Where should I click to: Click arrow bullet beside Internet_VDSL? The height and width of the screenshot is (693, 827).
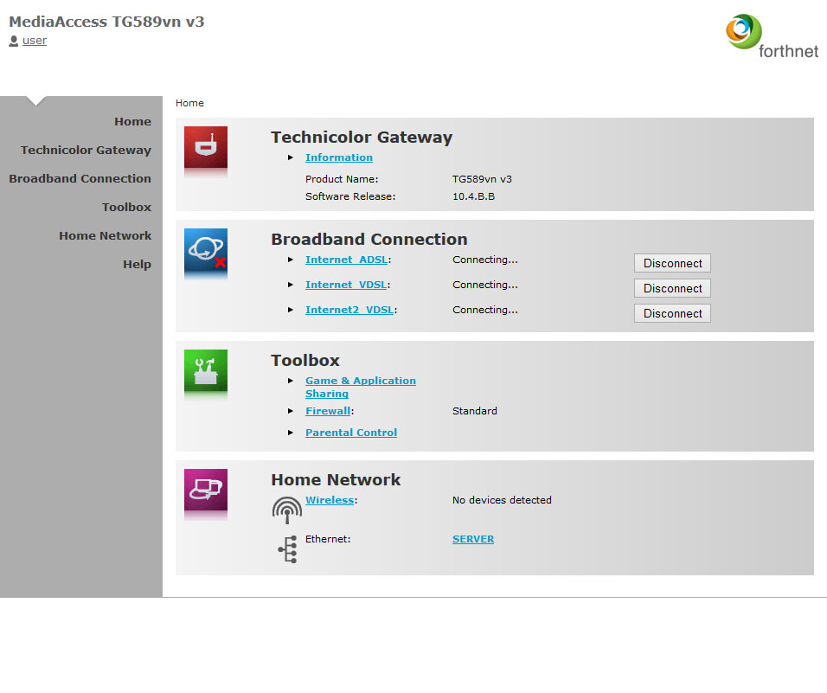click(290, 285)
